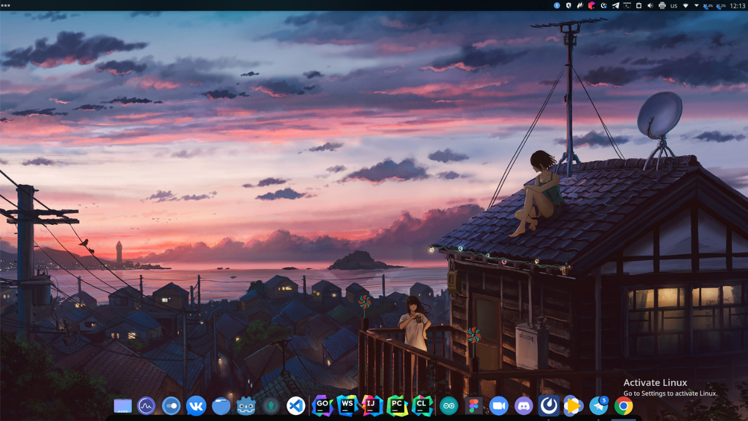748x421 pixels.
Task: Launch CLion from the dock
Action: coord(422,406)
